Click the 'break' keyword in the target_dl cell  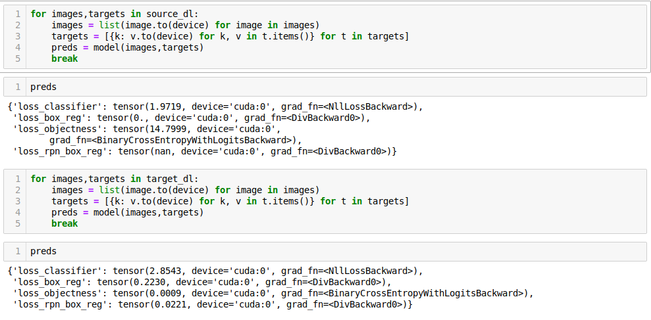(x=65, y=224)
